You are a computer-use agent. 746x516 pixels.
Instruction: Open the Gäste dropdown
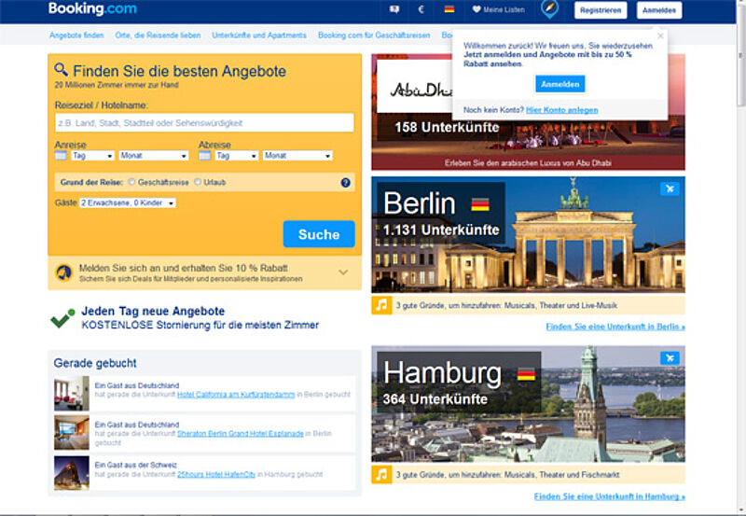pos(128,202)
